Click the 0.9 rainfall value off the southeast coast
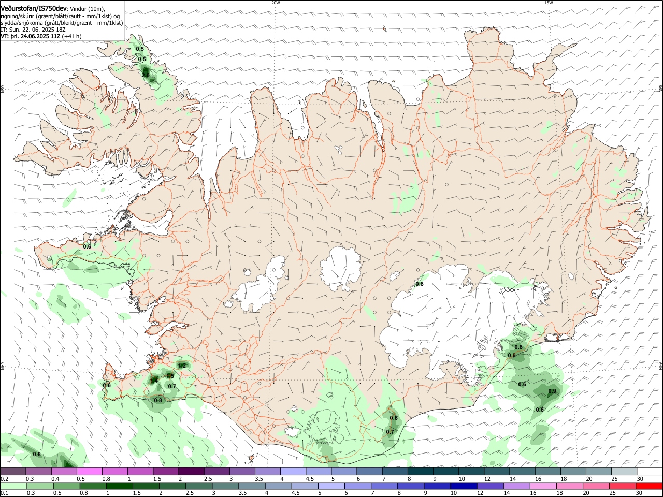This screenshot has height=497, width=663. (x=552, y=391)
